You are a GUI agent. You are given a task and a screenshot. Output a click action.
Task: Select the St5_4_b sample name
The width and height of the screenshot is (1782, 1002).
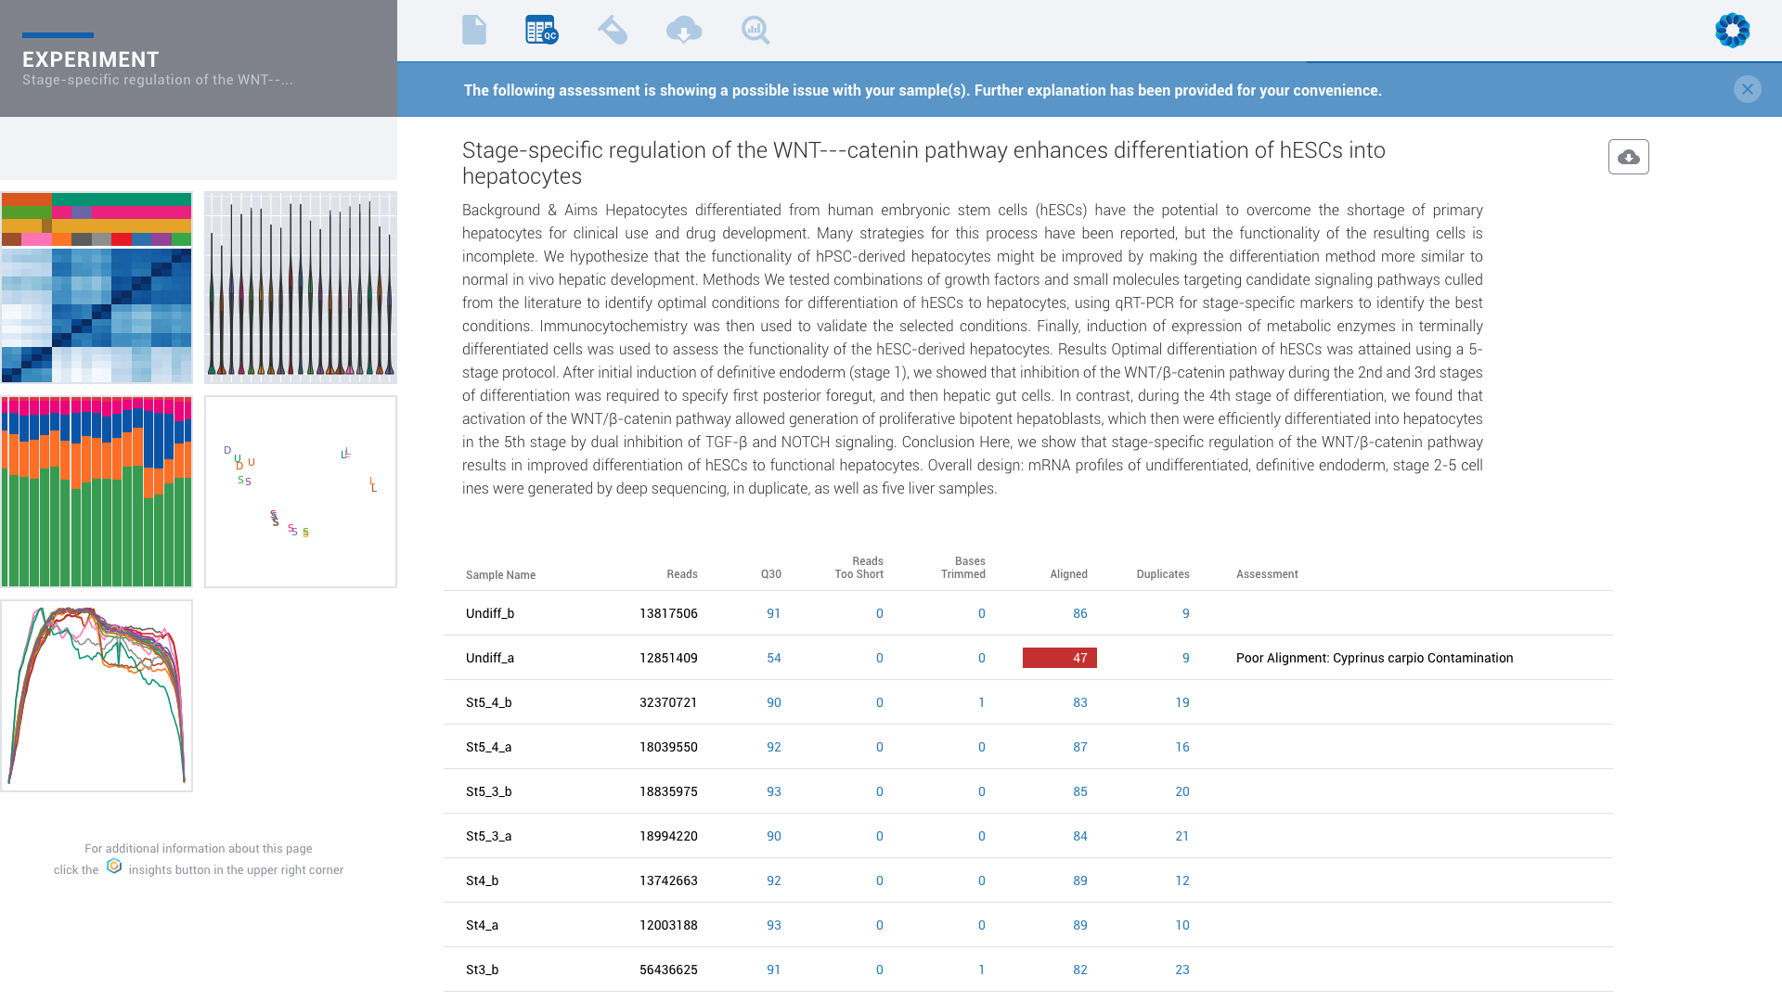(x=489, y=702)
